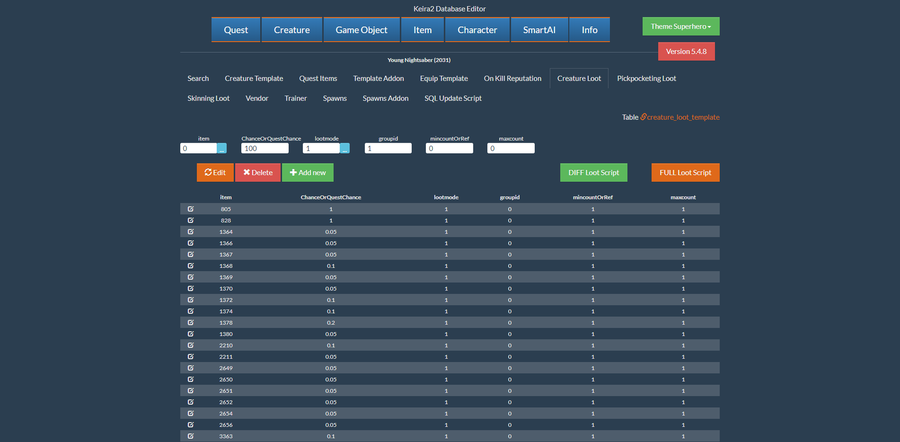
Task: Generate the FULL Loot Script
Action: [686, 173]
